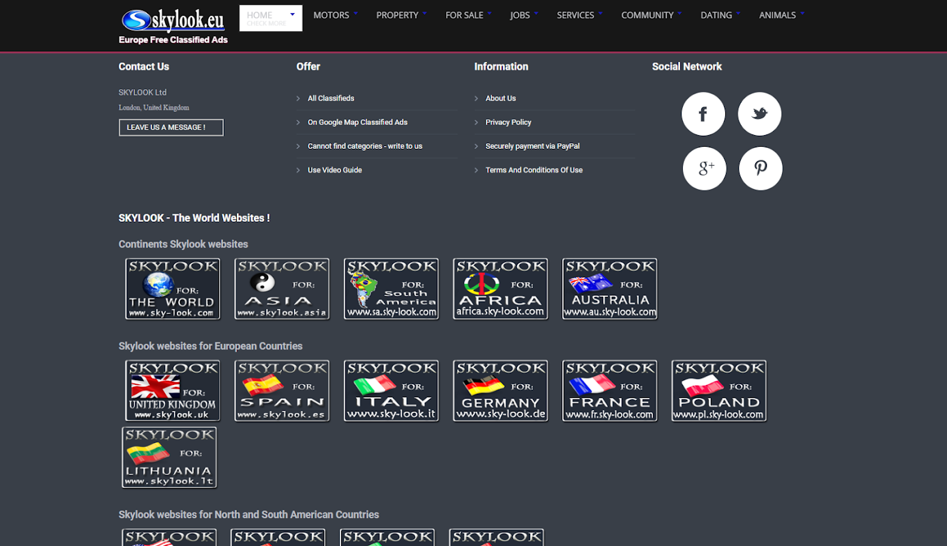Screen dimensions: 947x546
Task: Open Skylook for Italy badge
Action: coord(391,391)
